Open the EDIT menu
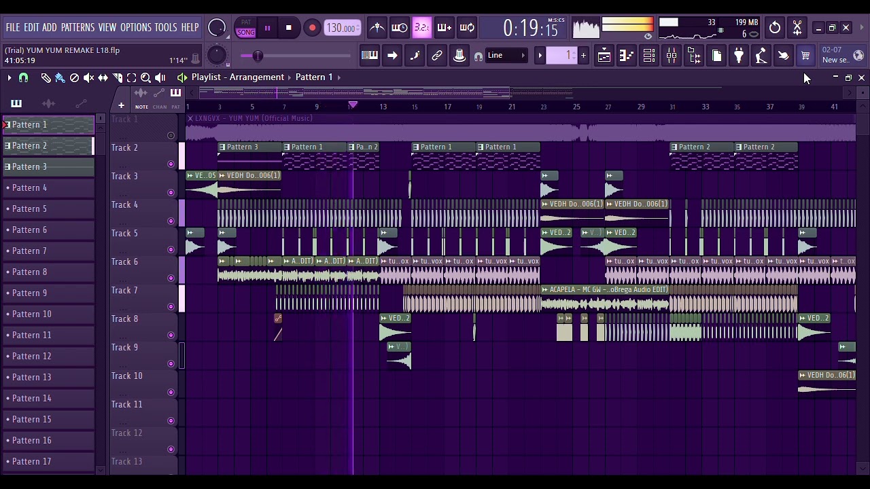The width and height of the screenshot is (870, 489). 31,28
